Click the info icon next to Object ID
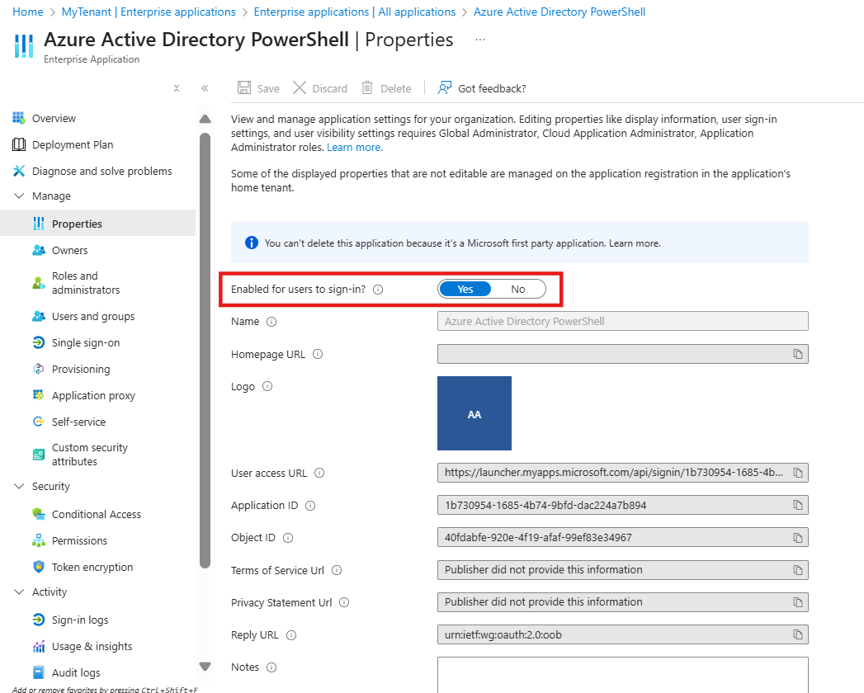The image size is (864, 693). click(288, 538)
